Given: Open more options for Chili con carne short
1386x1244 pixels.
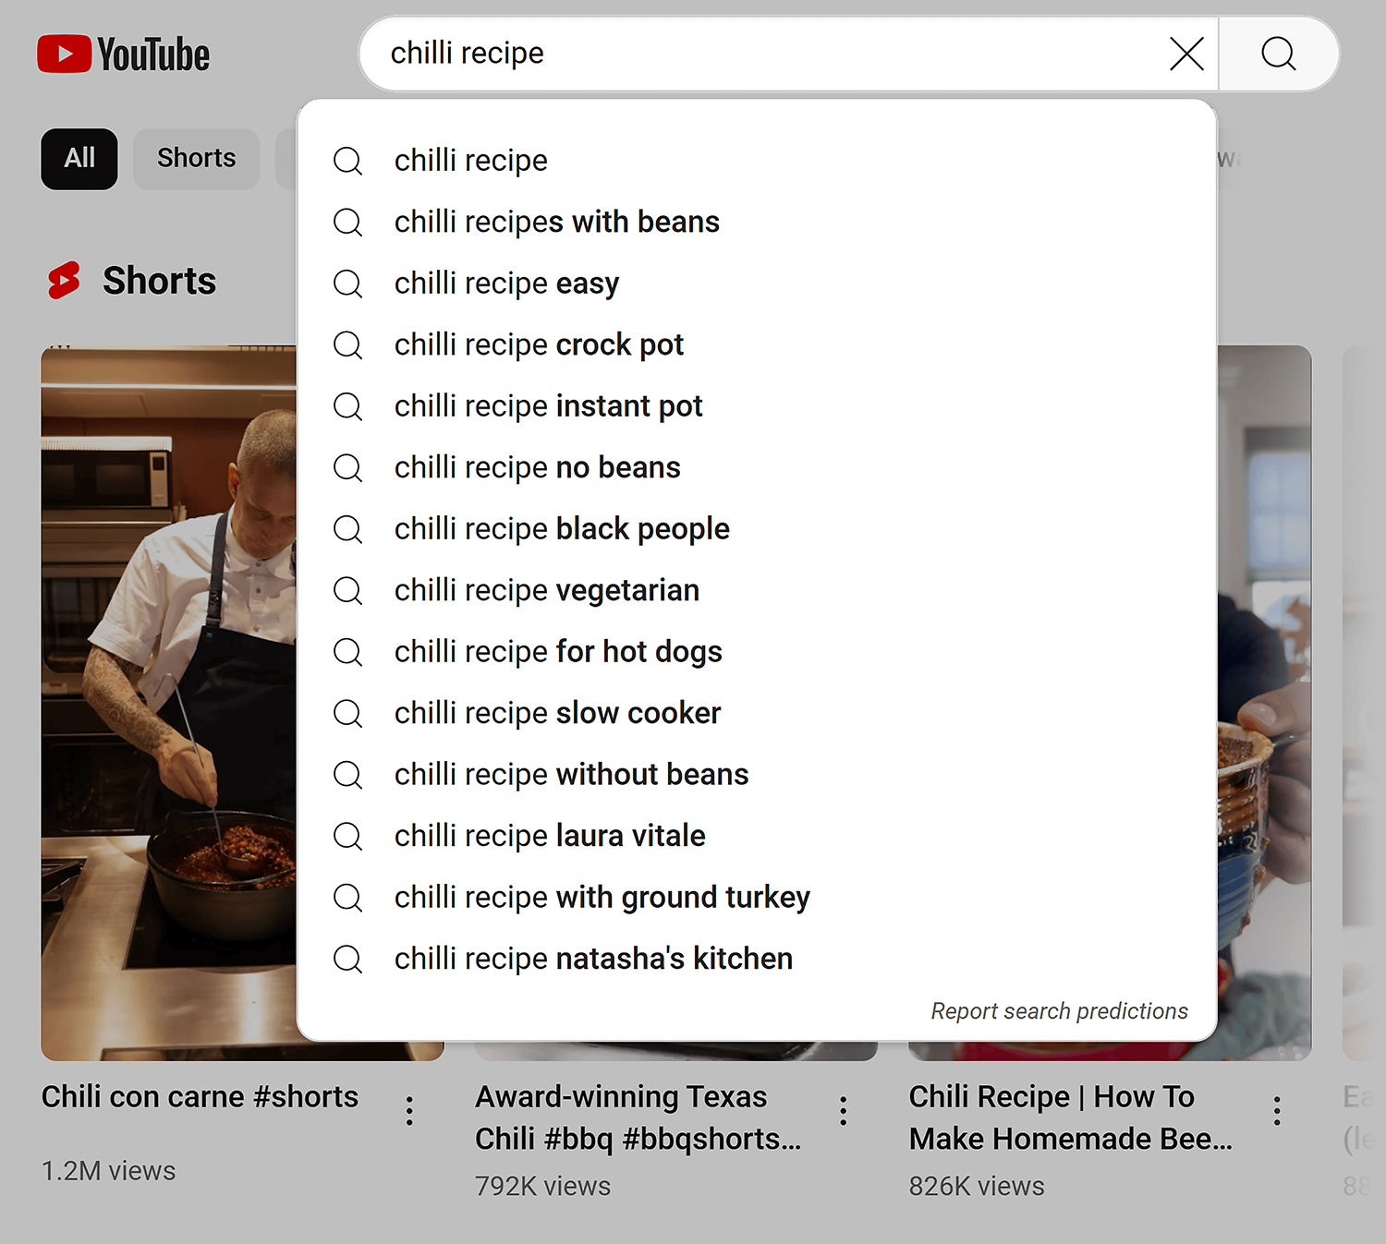Looking at the screenshot, I should click(x=409, y=1111).
